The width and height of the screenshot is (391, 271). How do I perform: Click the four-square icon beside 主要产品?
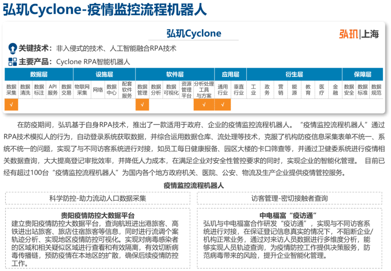coord(12,62)
